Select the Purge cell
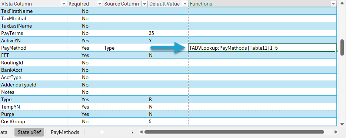 [x=34, y=114]
